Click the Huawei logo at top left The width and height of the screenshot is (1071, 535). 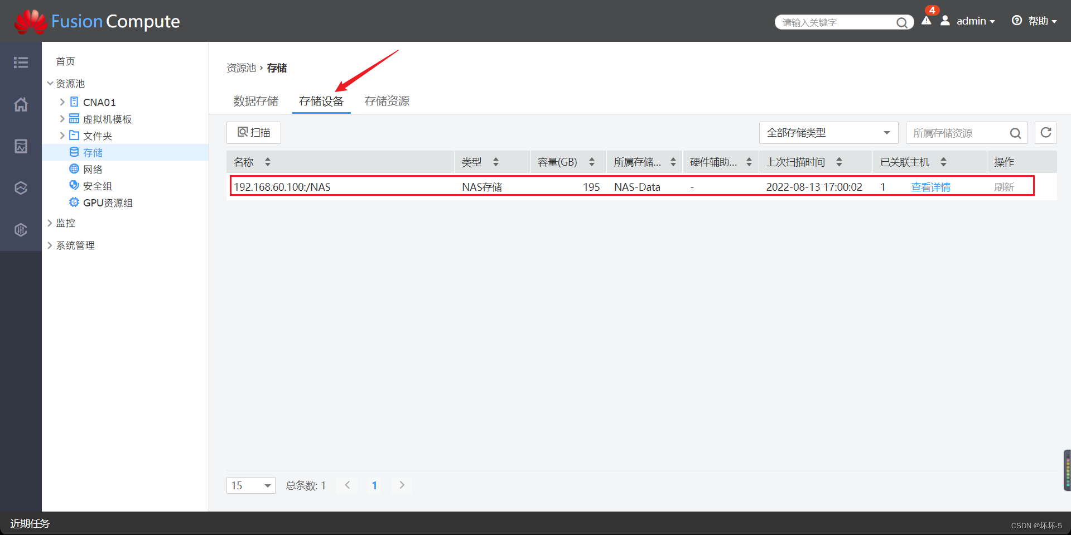[31, 21]
